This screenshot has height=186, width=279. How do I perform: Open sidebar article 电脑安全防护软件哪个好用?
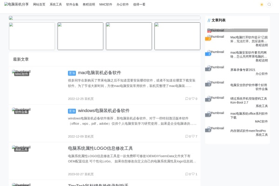[249, 85]
